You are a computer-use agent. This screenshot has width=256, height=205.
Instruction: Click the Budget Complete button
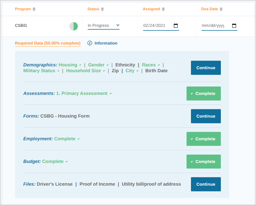pyautogui.click(x=204, y=162)
